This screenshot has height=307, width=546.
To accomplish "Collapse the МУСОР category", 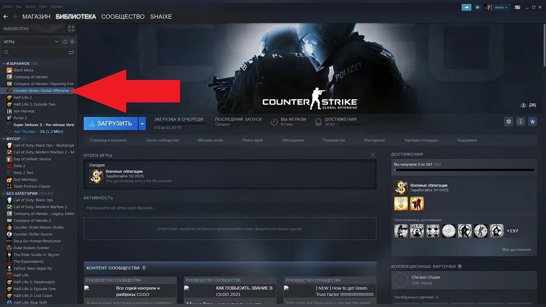I will point(4,138).
